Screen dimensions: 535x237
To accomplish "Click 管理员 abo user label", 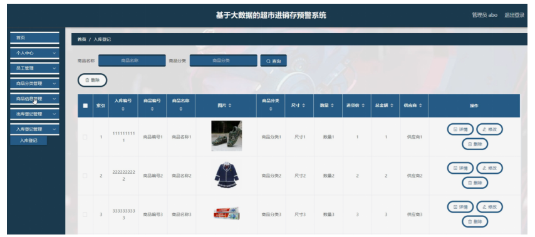I will 484,15.
